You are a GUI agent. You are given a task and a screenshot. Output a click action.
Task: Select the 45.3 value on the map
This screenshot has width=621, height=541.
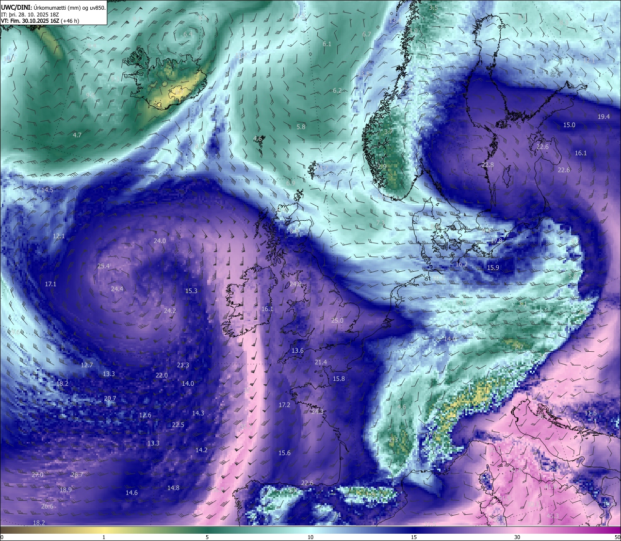coord(553,516)
